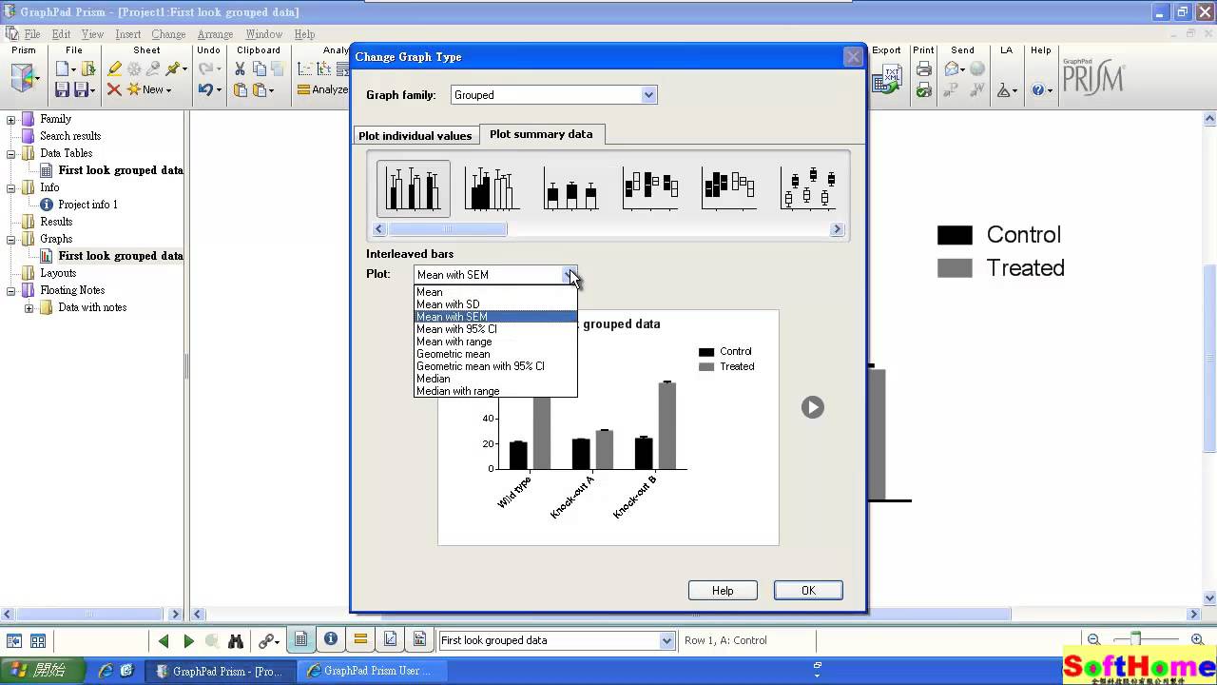
Task: Click the binoculars search icon
Action: click(236, 641)
